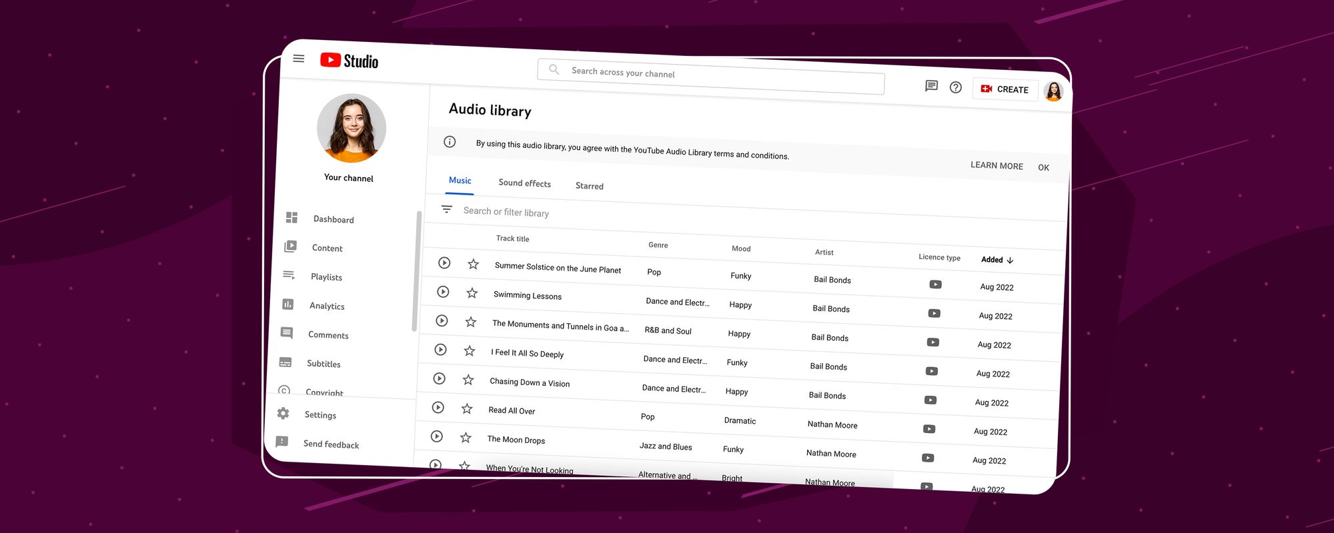Star I Feel It All So Deeply

469,350
